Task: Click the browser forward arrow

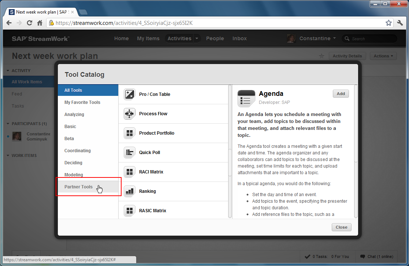Action: [19, 23]
